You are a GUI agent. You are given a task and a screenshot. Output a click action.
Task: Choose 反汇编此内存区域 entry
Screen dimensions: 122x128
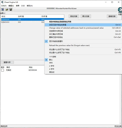[x=83, y=34]
